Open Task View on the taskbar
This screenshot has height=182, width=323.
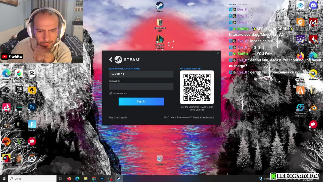pyautogui.click(x=61, y=179)
